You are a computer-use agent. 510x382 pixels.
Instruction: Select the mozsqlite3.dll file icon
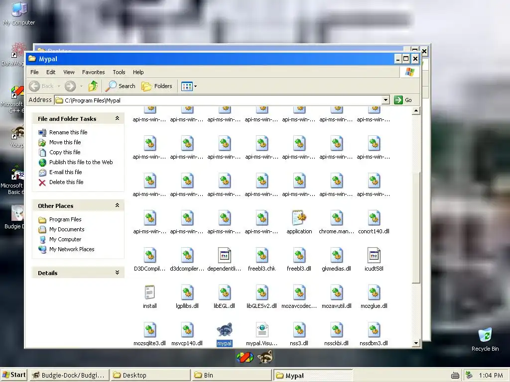pos(149,330)
